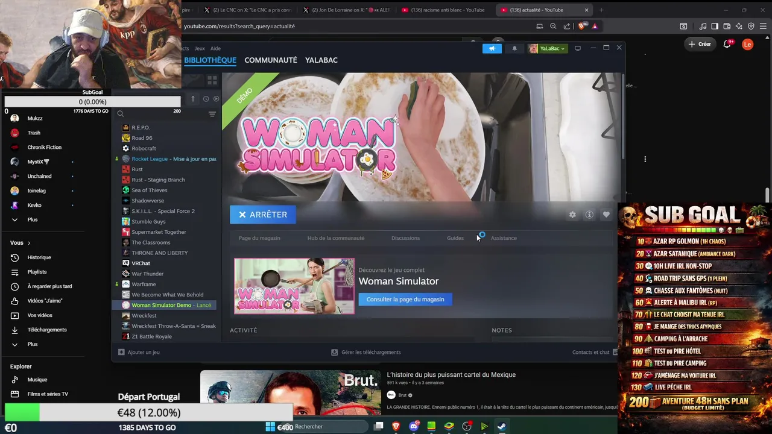
Task: Open Steam announcements megaphone button
Action: 492,48
